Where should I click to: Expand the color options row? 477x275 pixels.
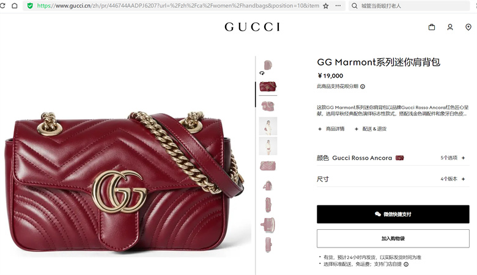pyautogui.click(x=393, y=158)
